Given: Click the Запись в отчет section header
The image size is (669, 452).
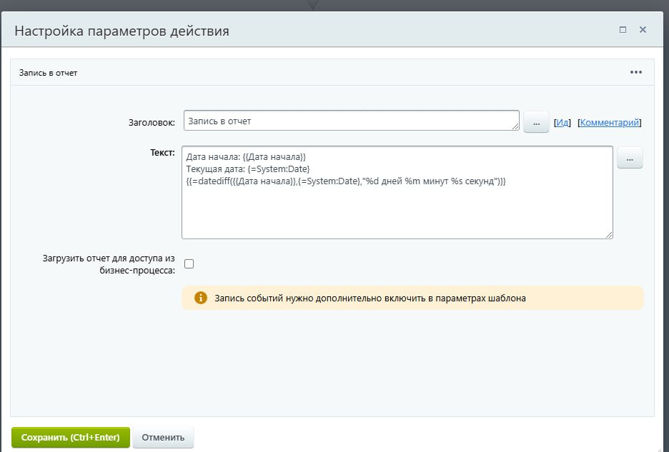Looking at the screenshot, I should (48, 73).
